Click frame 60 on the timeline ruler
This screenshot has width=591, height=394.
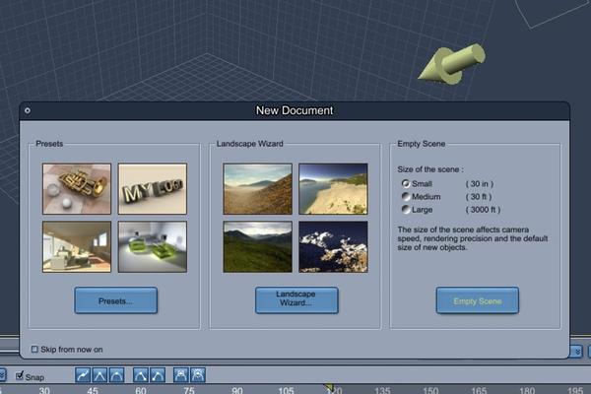click(141, 391)
